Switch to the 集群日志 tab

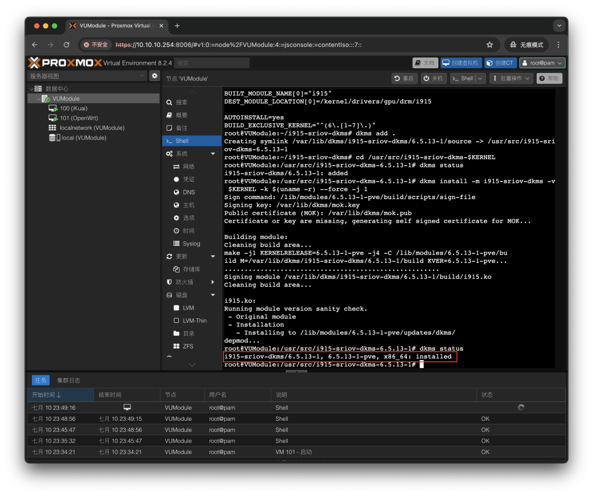pos(68,380)
